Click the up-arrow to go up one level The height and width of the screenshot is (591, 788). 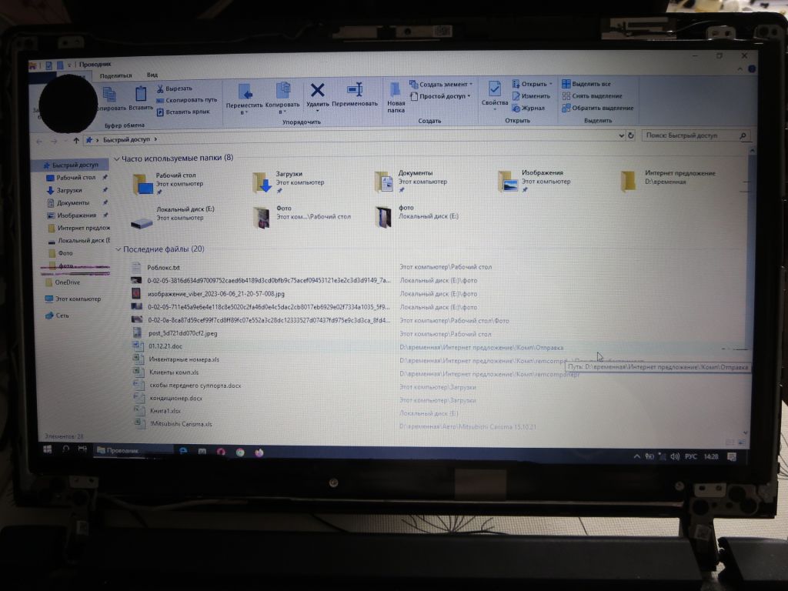[76, 140]
